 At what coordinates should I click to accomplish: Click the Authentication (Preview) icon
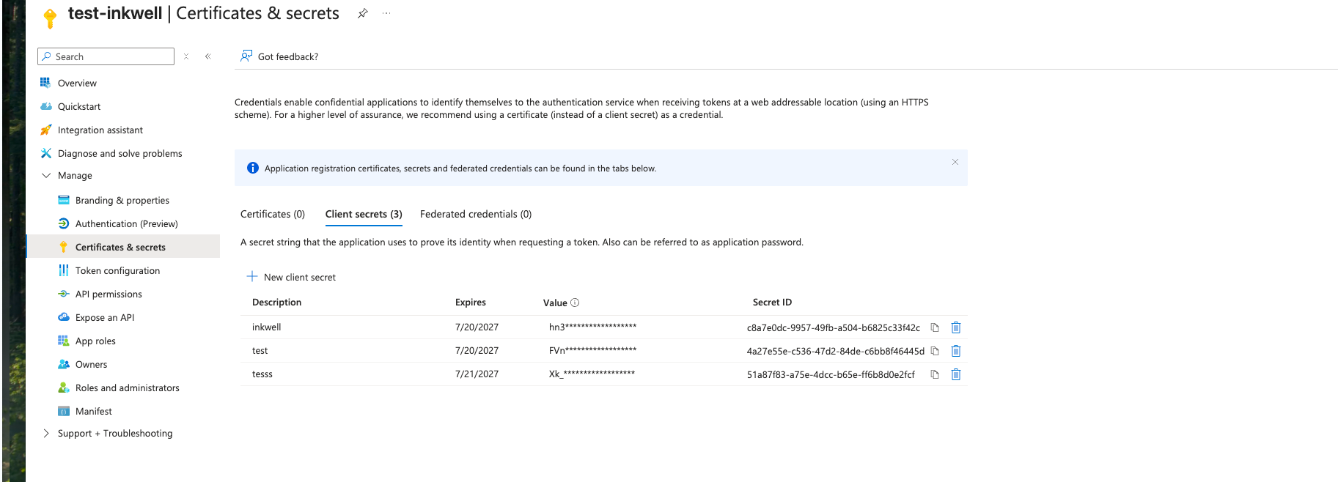(64, 223)
